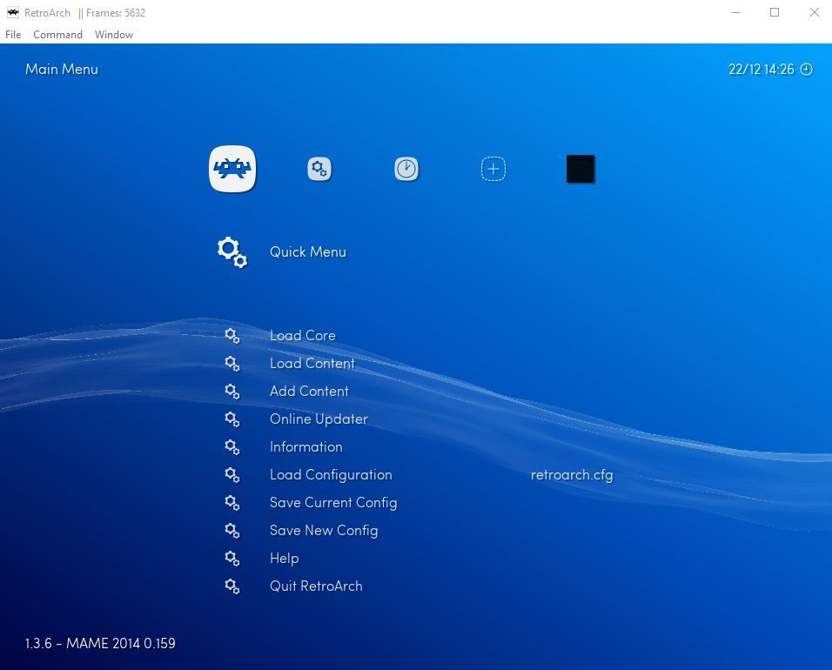
Task: Open the Help entry
Action: pyautogui.click(x=285, y=558)
